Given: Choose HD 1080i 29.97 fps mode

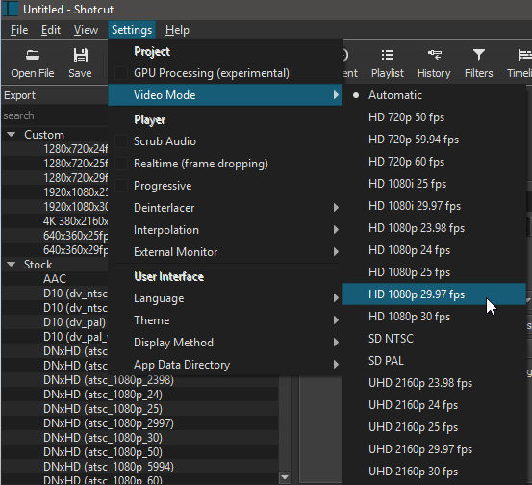Looking at the screenshot, I should [434, 206].
